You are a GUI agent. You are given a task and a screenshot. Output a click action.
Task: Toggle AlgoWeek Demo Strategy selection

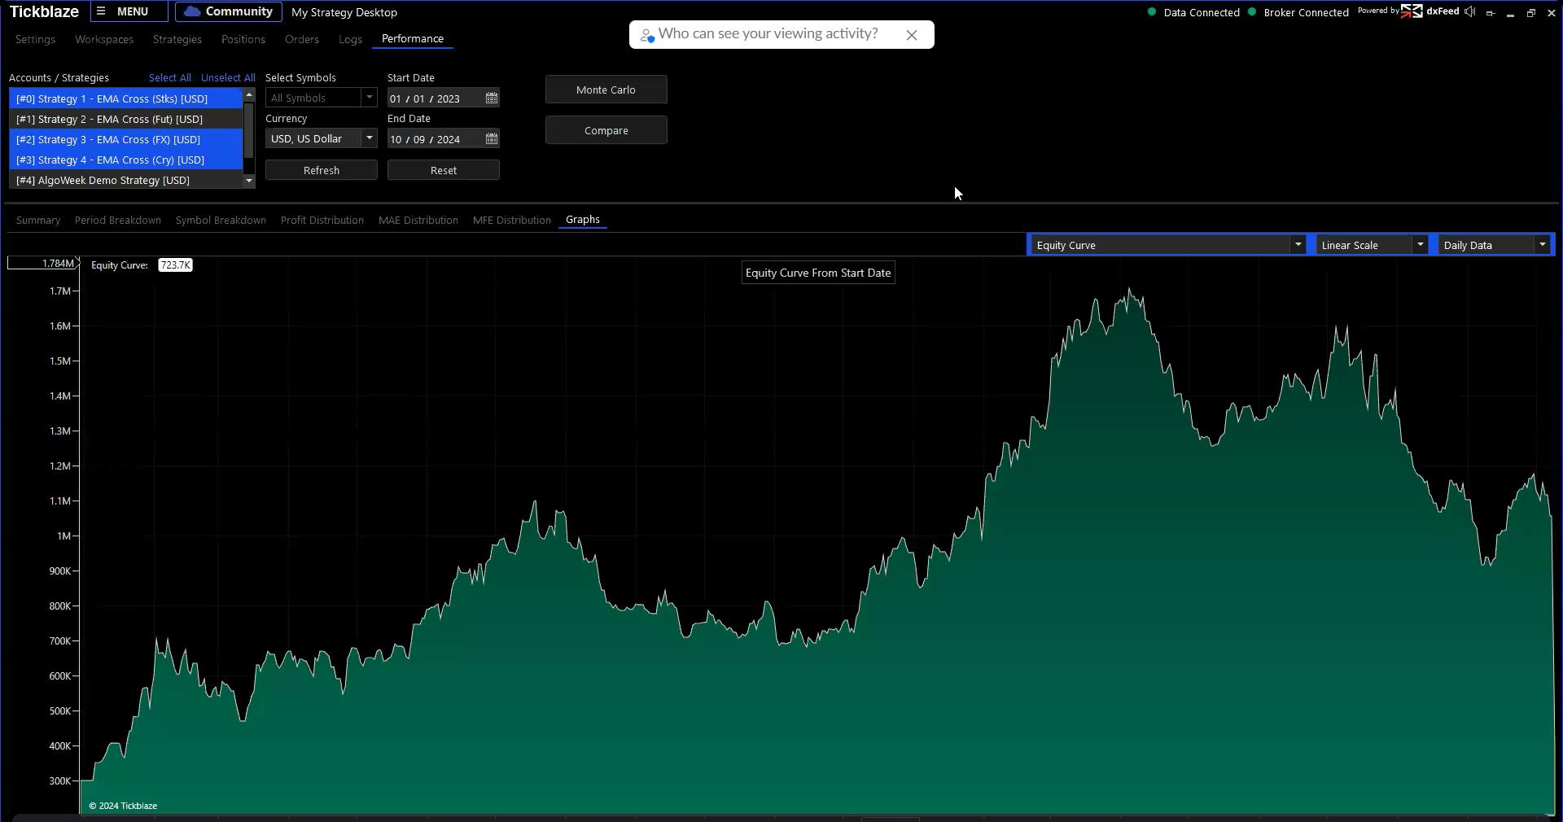(x=103, y=181)
